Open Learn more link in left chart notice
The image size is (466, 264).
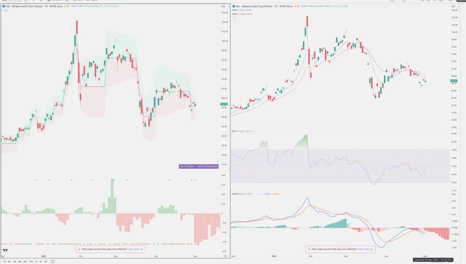coord(133,249)
